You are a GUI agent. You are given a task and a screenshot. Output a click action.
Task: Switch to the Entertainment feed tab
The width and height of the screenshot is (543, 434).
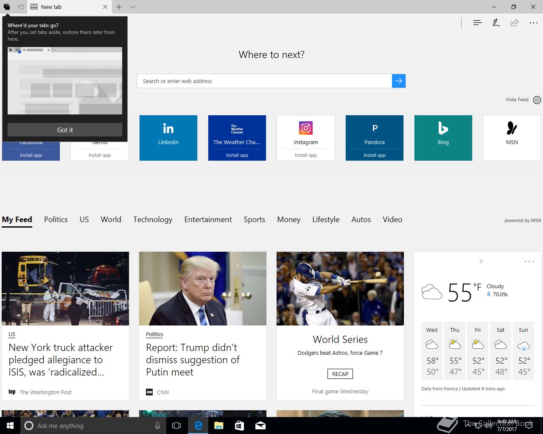coord(208,220)
